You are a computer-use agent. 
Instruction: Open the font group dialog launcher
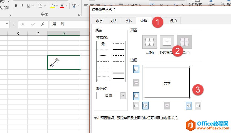click(x=79, y=15)
